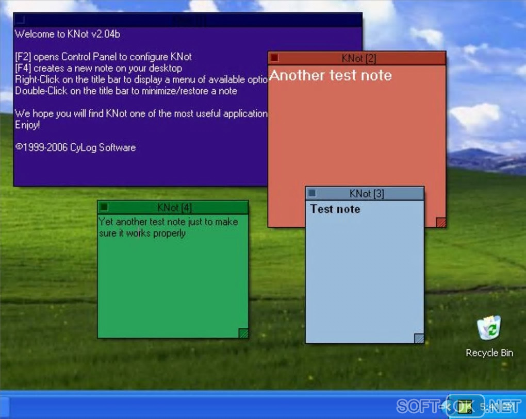Screen dimensions: 526x419
Task: Click the '©1999-2006 CyLog Software' text
Action: (x=75, y=147)
